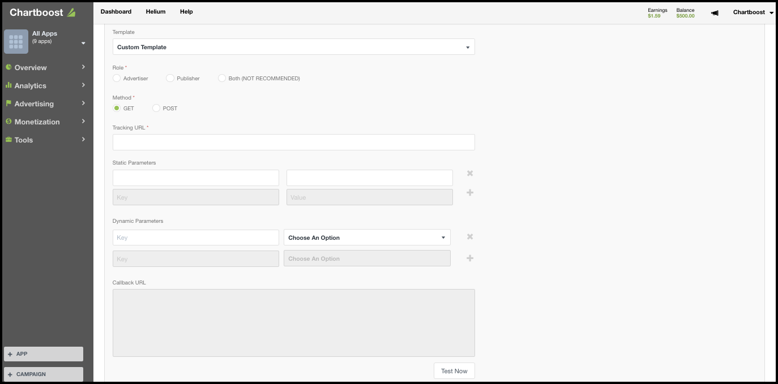Viewport: 778px width, 384px height.
Task: Choose the POST method
Action: coord(156,108)
